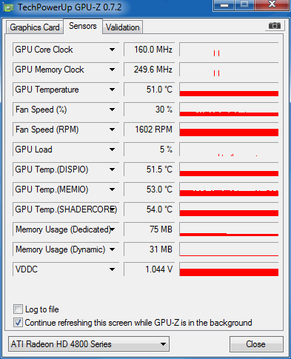
Task: Click the Memory Usage (Dedicated) graph
Action: [229, 229]
